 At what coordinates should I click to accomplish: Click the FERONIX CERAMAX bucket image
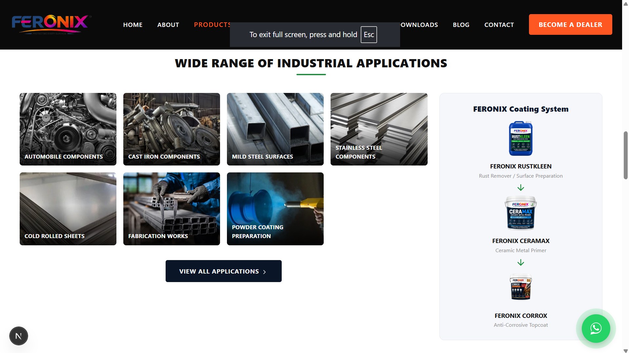[x=521, y=213]
